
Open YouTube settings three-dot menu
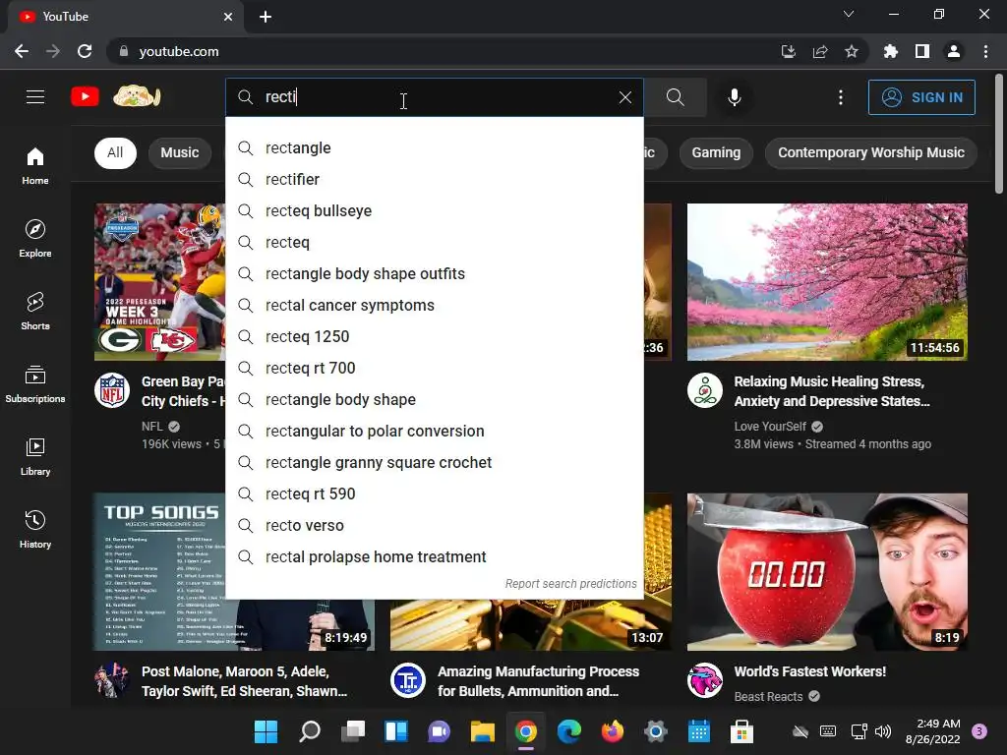[x=840, y=97]
